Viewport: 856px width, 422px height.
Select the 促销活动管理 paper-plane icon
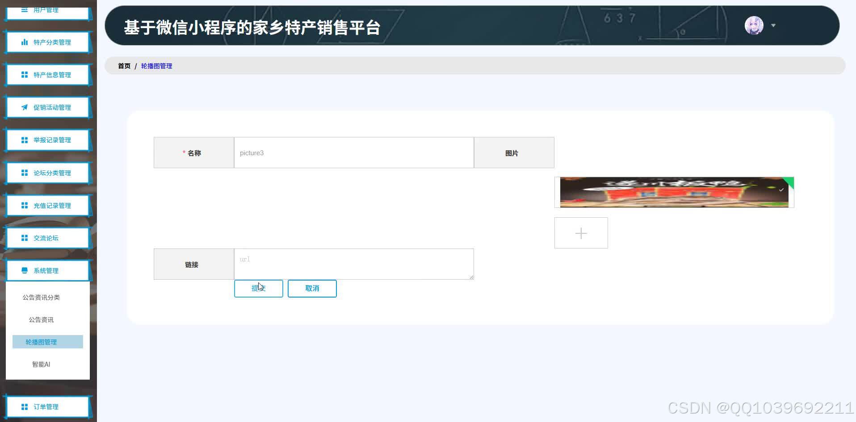[x=25, y=107]
